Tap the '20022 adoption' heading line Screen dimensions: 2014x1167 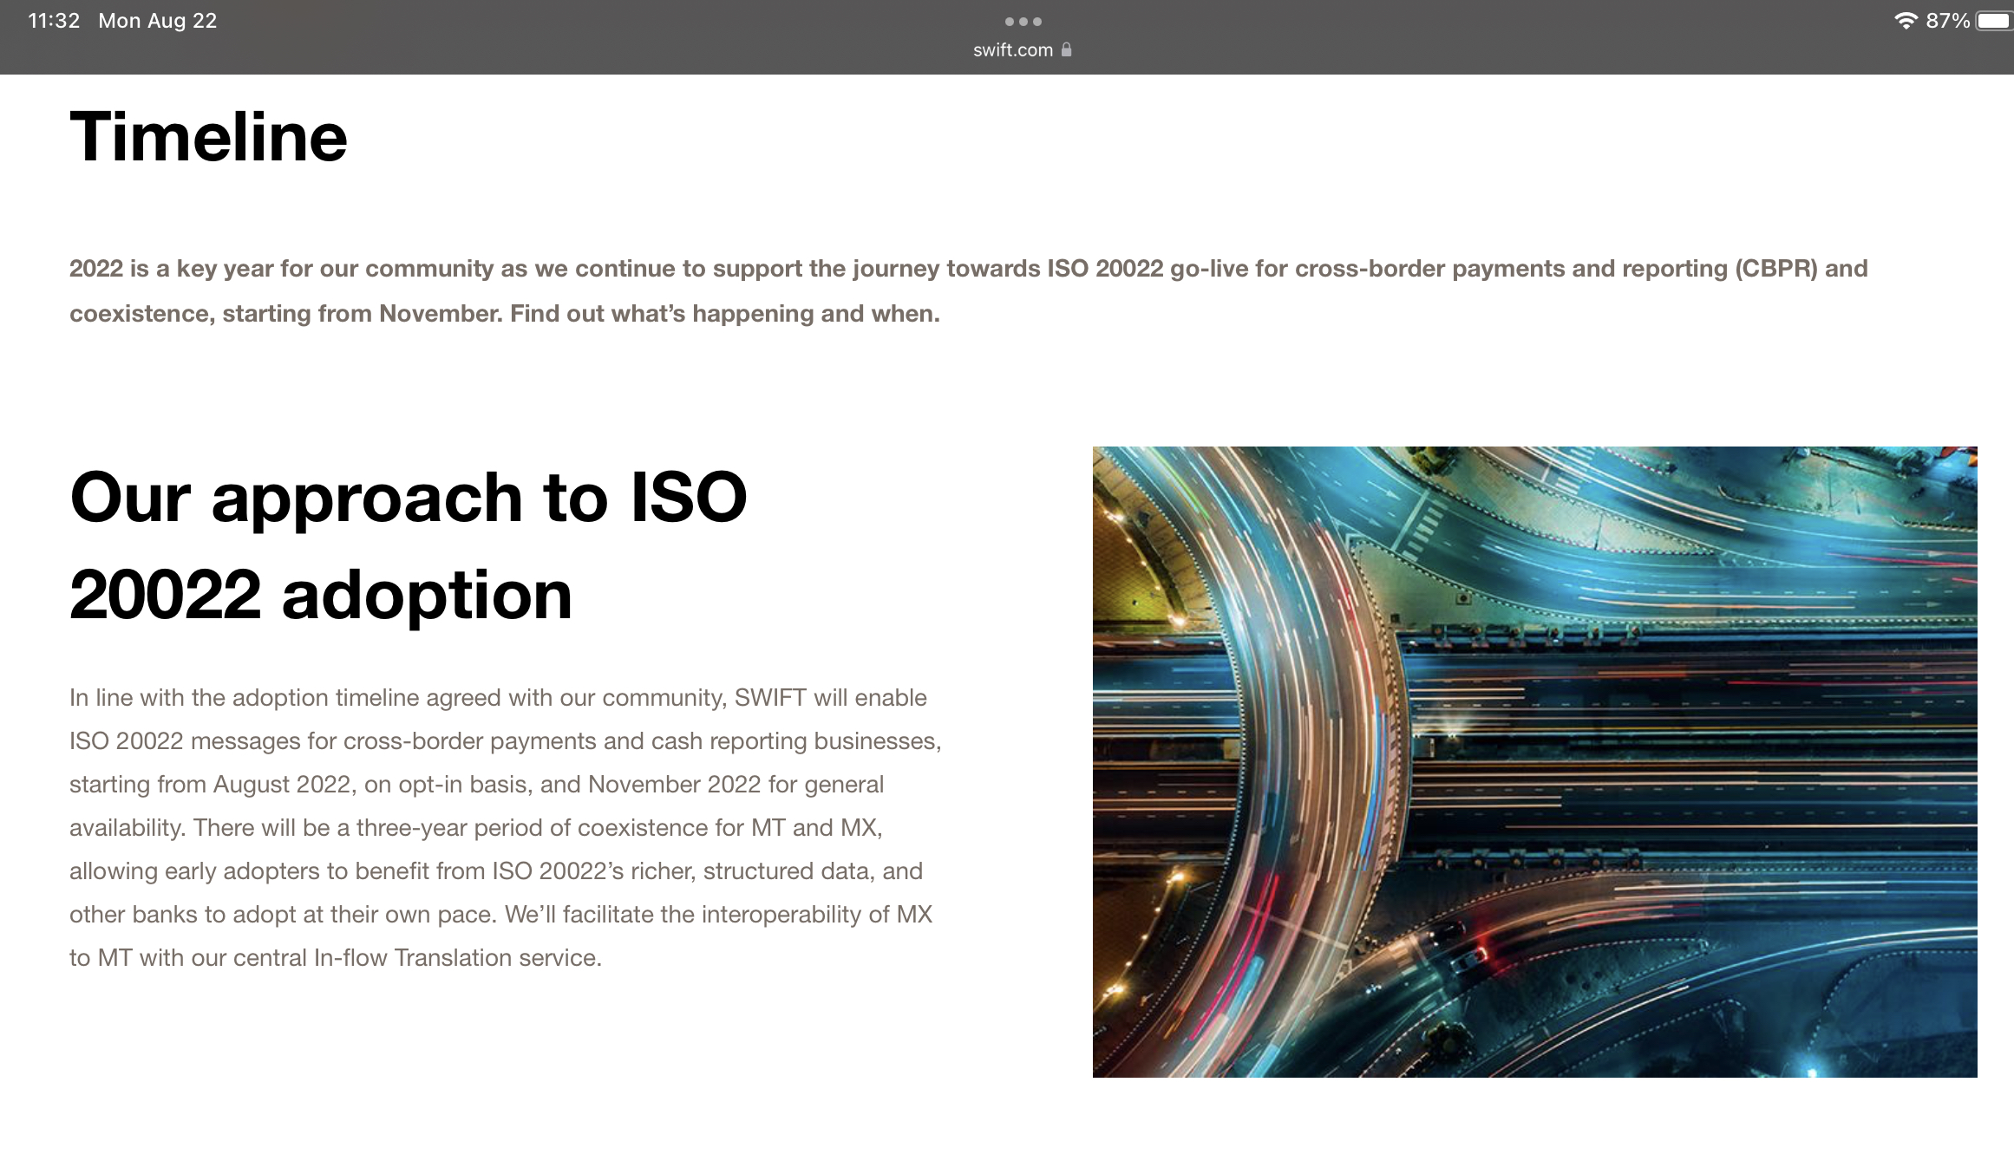321,596
